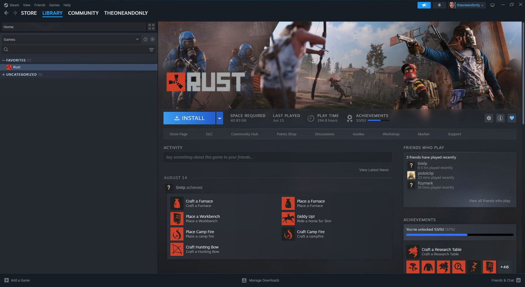Open the notifications bell
The width and height of the screenshot is (525, 287).
pos(439,5)
